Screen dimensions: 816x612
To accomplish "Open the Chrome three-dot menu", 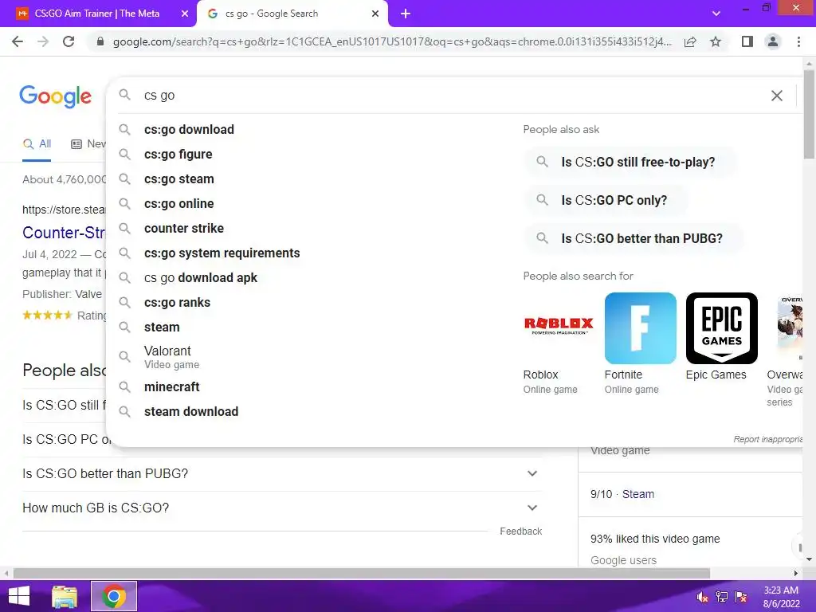I will tap(798, 41).
